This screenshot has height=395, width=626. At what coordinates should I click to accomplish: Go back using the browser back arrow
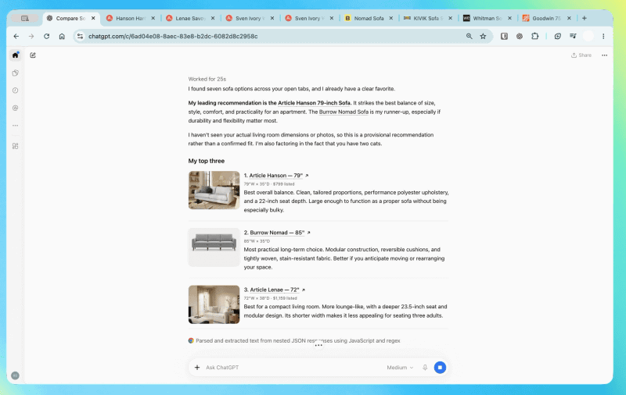16,36
